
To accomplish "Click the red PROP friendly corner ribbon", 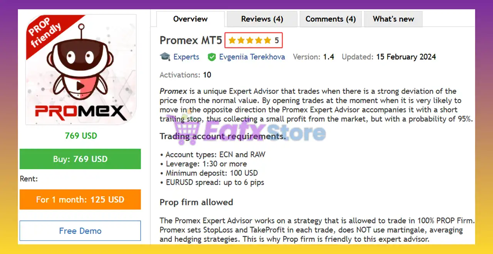I will [x=46, y=30].
